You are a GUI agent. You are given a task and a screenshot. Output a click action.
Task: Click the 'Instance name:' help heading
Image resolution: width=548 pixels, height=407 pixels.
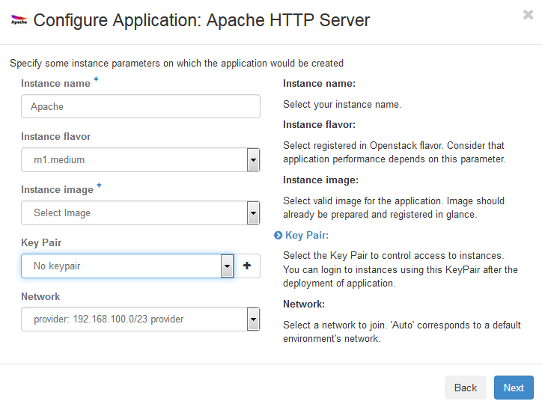319,84
